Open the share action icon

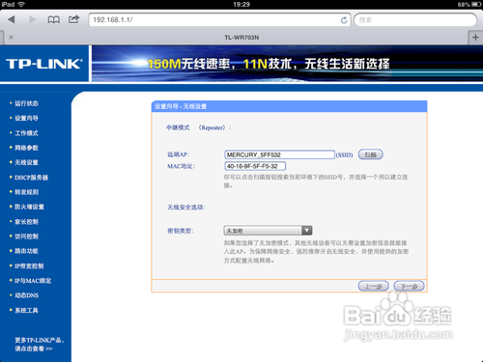click(73, 19)
